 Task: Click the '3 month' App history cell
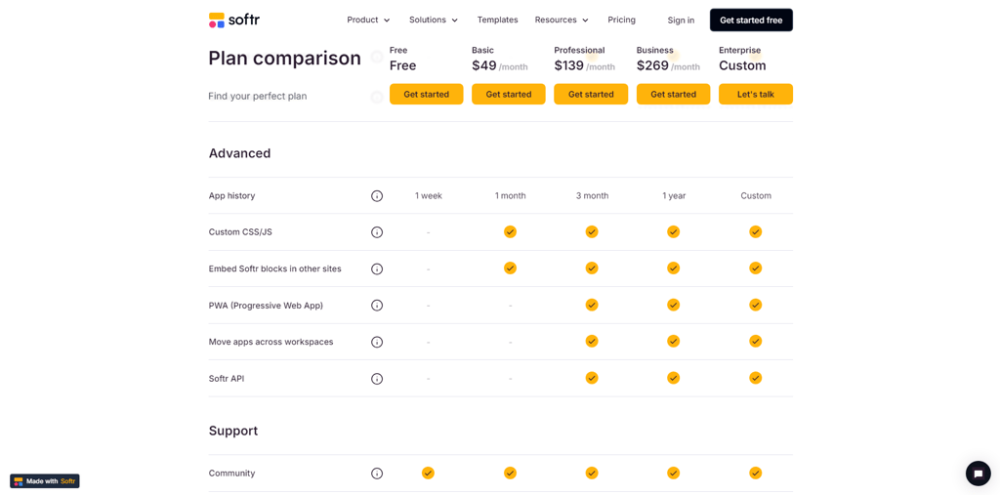[x=592, y=196]
